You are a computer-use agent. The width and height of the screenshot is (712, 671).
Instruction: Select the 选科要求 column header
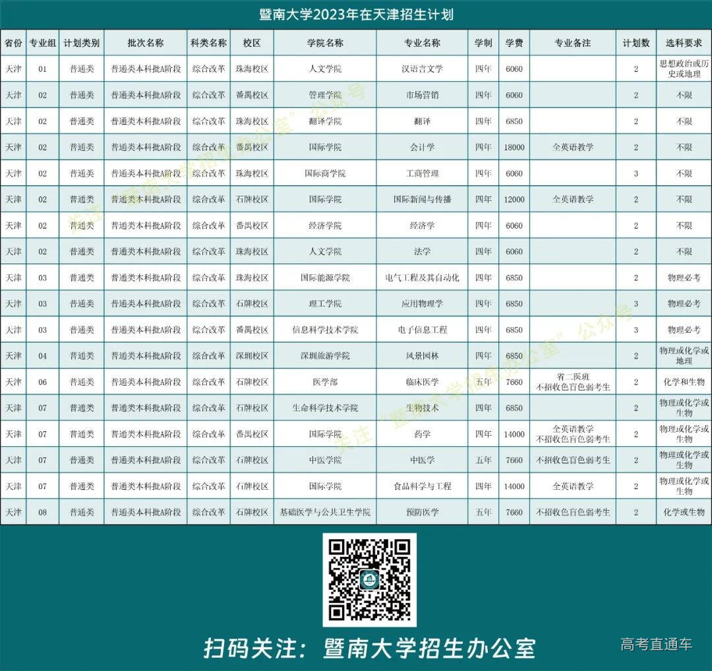click(x=684, y=43)
